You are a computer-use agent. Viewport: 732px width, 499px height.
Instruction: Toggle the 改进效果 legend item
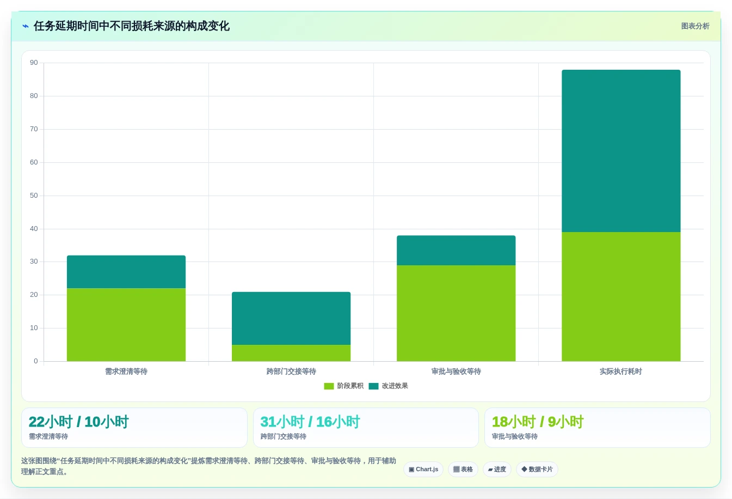[x=388, y=386]
